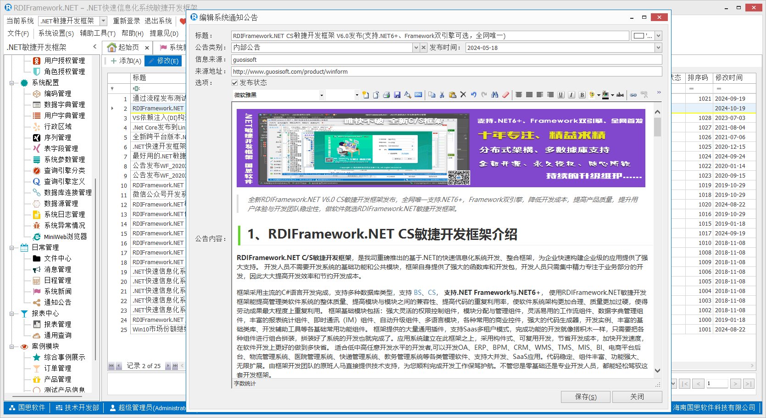Insert hyperlink using the link icon
This screenshot has width=766, height=418.
pos(633,95)
